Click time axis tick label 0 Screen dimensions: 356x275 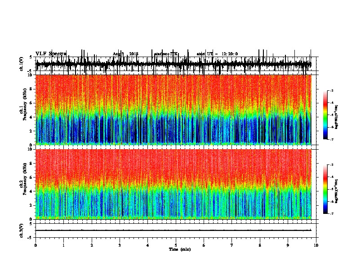point(36,245)
